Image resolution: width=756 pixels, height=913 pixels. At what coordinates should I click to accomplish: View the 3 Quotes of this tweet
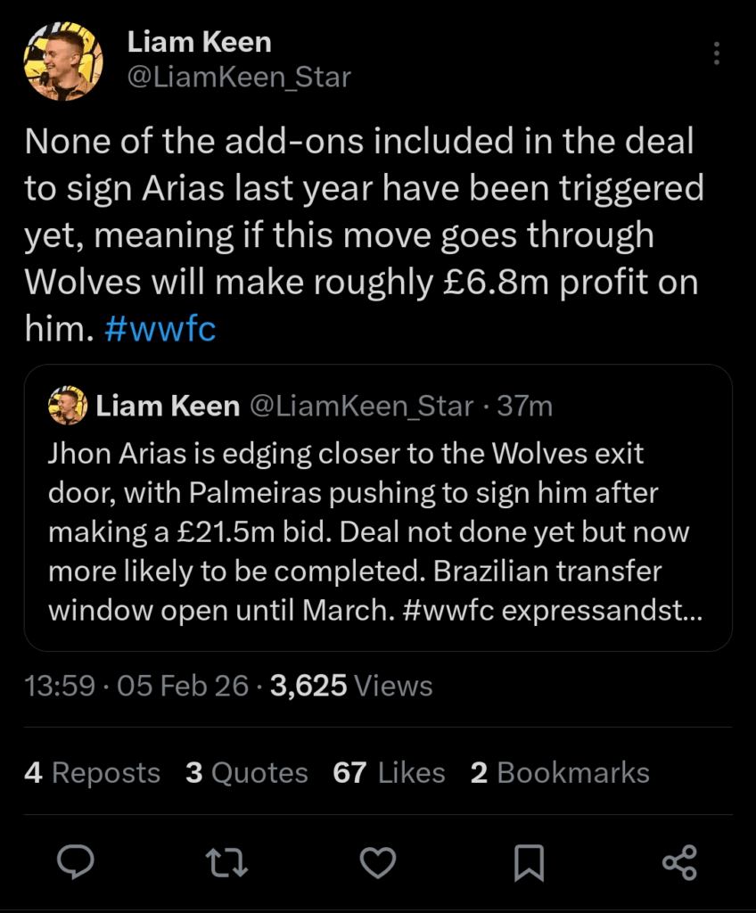coord(247,772)
